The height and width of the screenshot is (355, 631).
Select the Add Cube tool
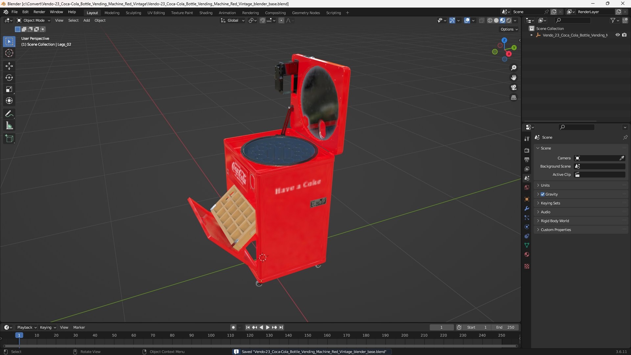9,139
